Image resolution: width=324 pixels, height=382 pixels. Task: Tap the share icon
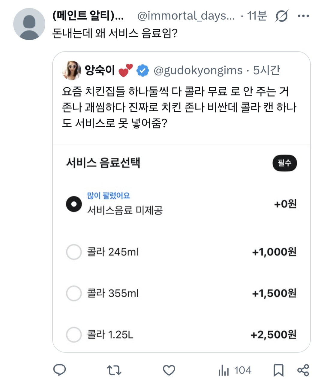303,370
